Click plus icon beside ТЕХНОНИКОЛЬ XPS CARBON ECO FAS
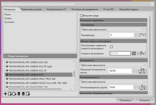156x105 pixels. coord(7,62)
